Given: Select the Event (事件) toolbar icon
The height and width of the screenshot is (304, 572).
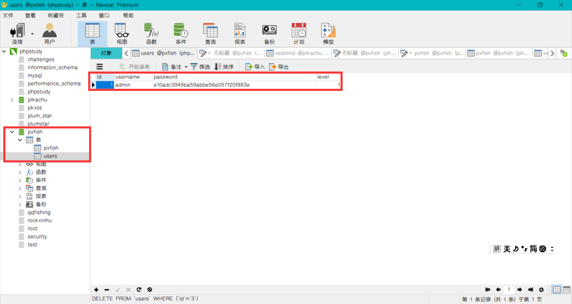Looking at the screenshot, I should (181, 33).
